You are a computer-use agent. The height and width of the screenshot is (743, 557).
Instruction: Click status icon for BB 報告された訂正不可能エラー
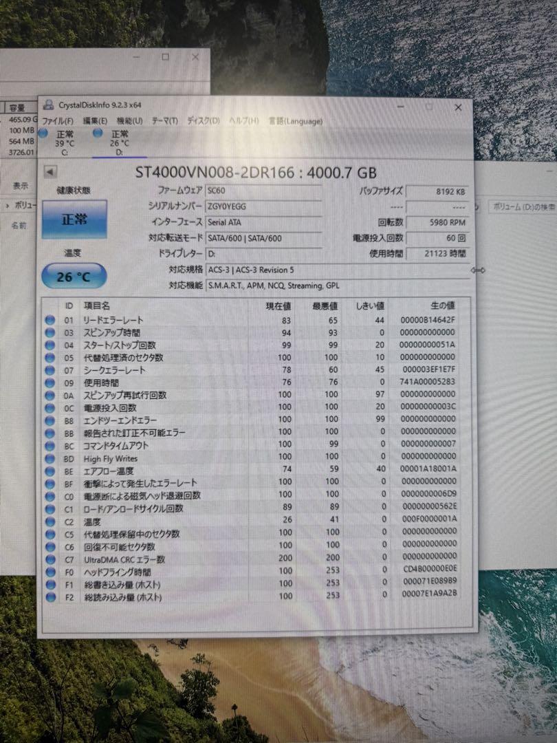pos(50,433)
